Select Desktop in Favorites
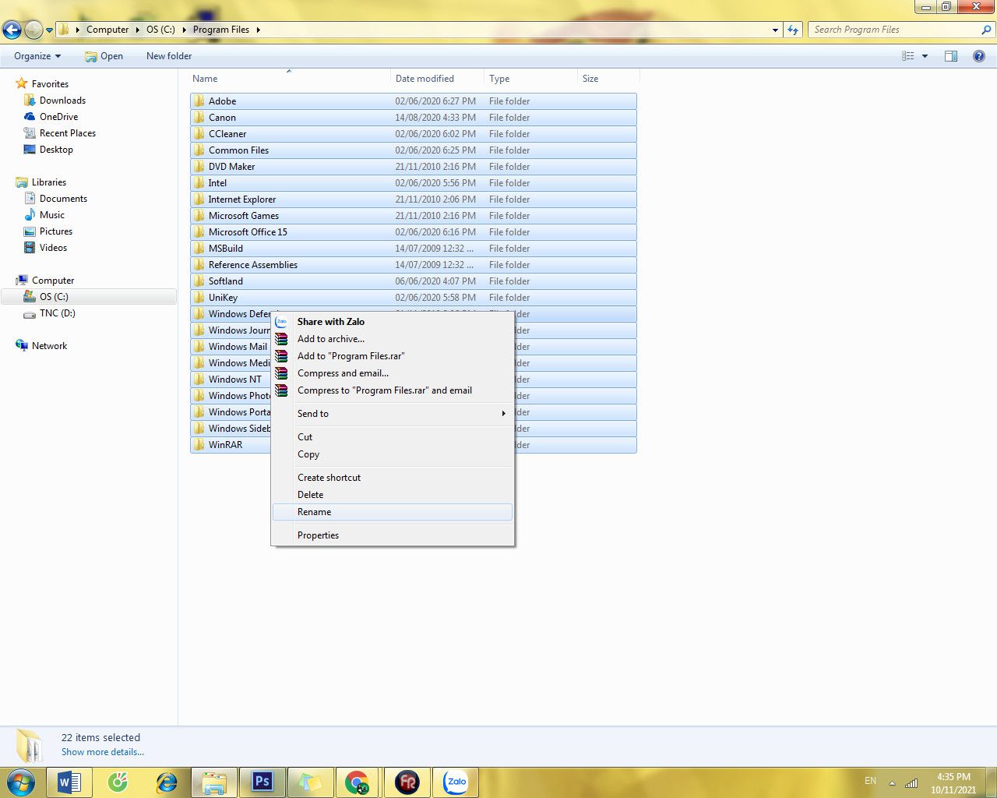This screenshot has width=997, height=798. [x=56, y=150]
